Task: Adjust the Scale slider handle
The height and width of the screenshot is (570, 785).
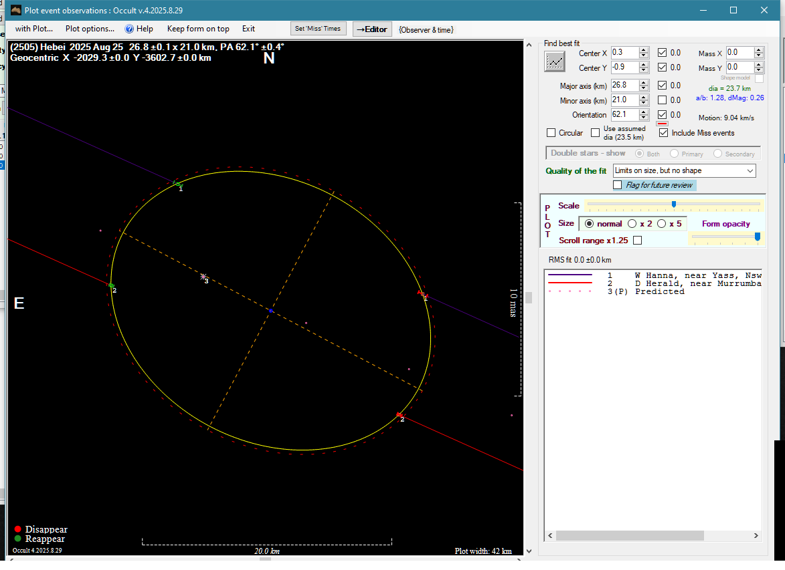Action: [673, 204]
